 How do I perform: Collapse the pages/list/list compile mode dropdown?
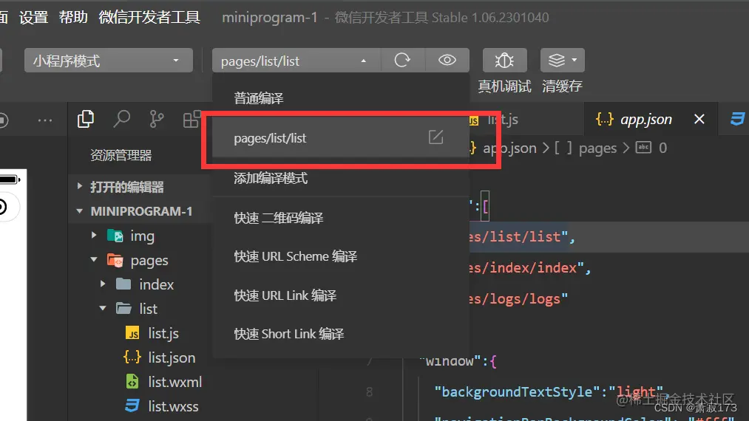pyautogui.click(x=296, y=61)
